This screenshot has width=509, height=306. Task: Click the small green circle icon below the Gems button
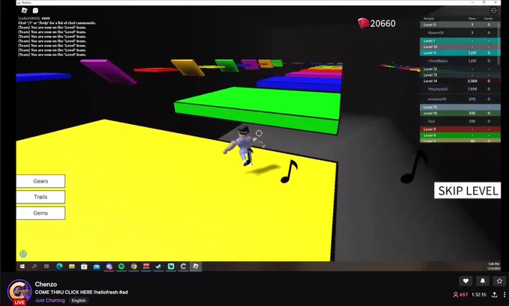(23, 254)
